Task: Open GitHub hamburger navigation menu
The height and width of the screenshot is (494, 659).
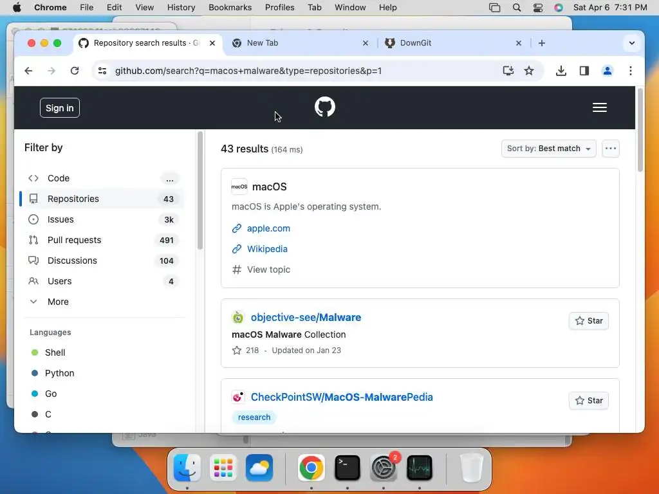Action: 599,107
